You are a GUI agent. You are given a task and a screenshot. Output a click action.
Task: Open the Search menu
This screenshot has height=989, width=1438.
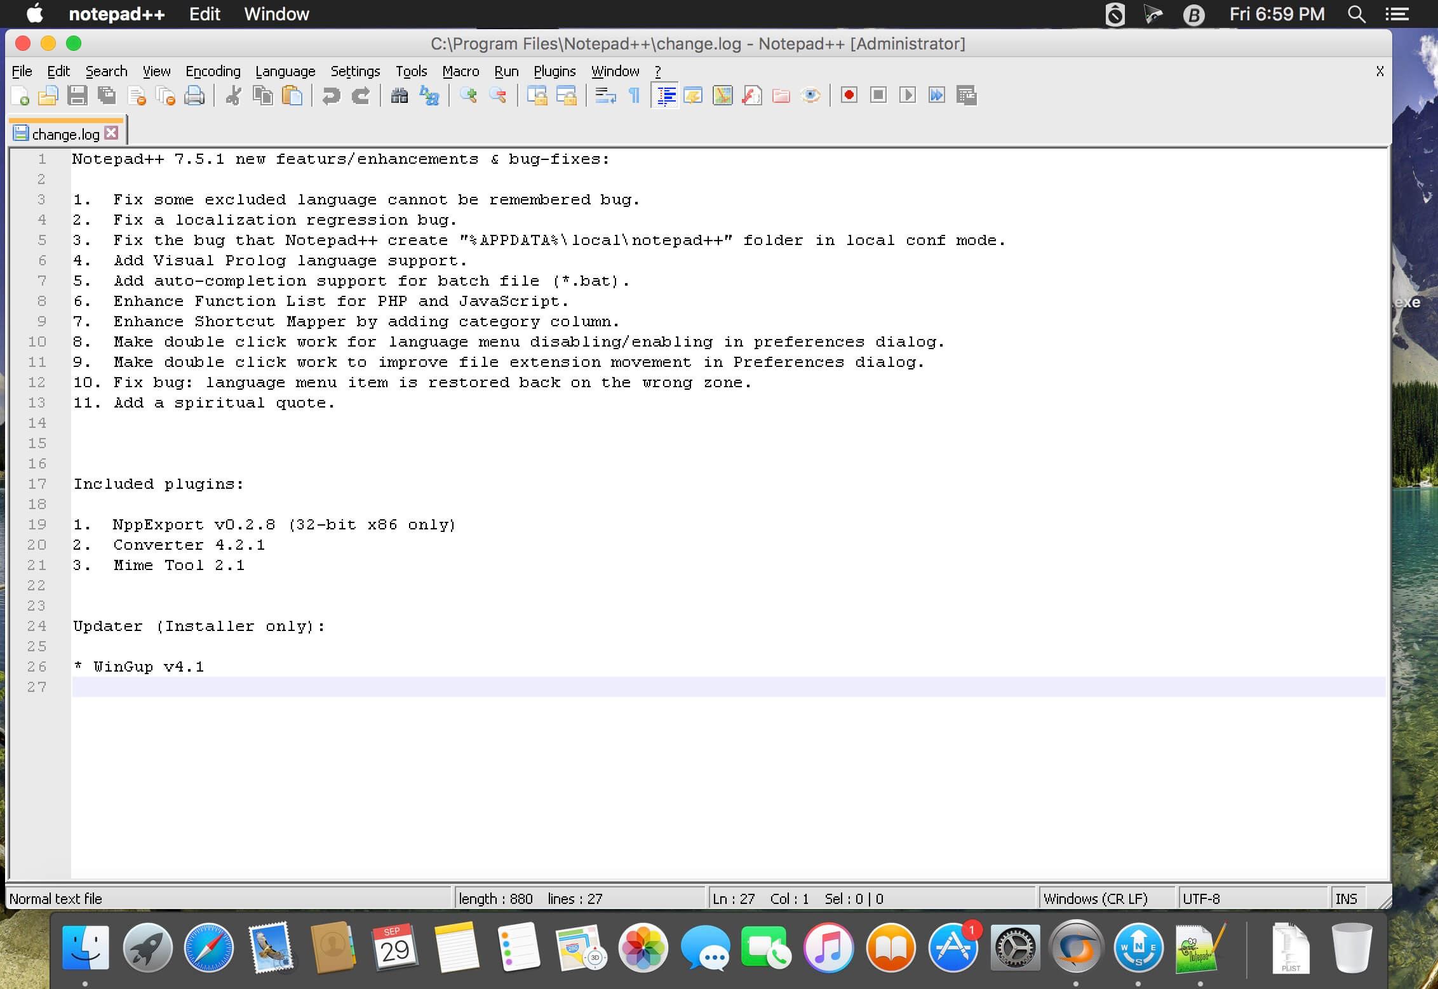pyautogui.click(x=107, y=71)
